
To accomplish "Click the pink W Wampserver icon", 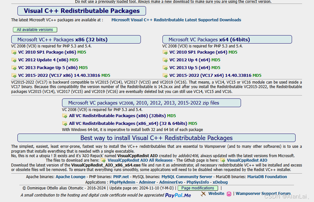I will tap(229, 194).
